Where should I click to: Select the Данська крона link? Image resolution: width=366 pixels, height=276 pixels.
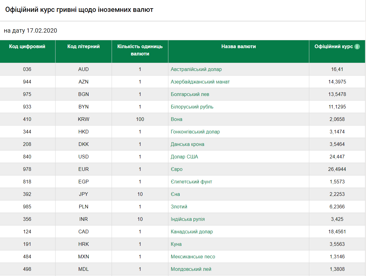point(187,144)
